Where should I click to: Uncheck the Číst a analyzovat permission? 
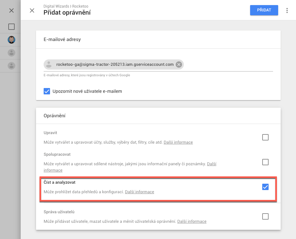(265, 187)
